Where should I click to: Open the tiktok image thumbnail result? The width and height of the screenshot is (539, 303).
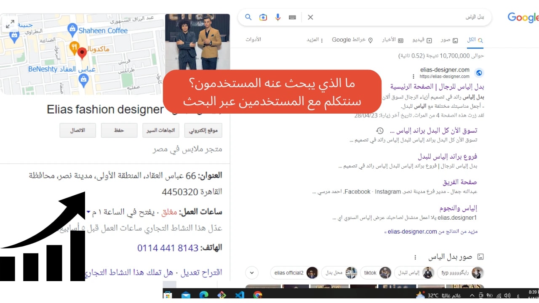[x=376, y=273]
